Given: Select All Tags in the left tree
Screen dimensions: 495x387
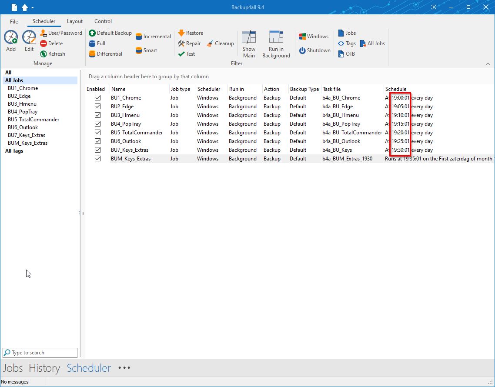Looking at the screenshot, I should point(14,150).
